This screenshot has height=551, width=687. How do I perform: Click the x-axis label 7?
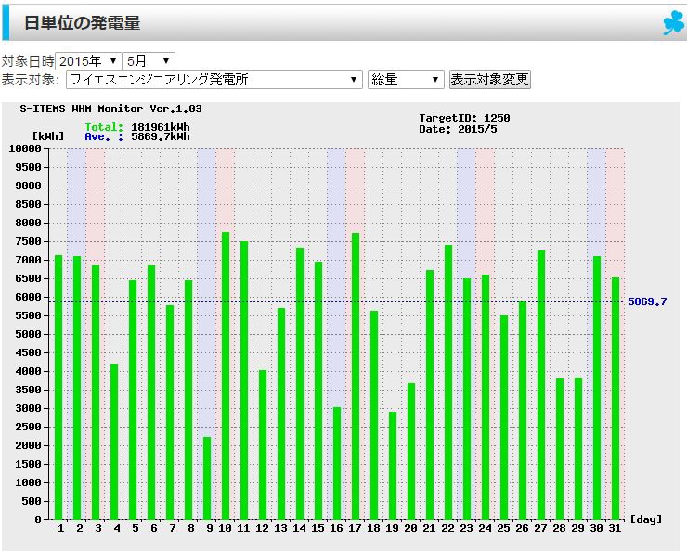tap(172, 528)
